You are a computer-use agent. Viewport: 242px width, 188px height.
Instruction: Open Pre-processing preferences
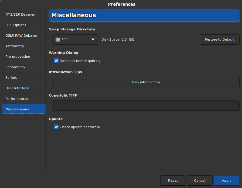pos(18,57)
